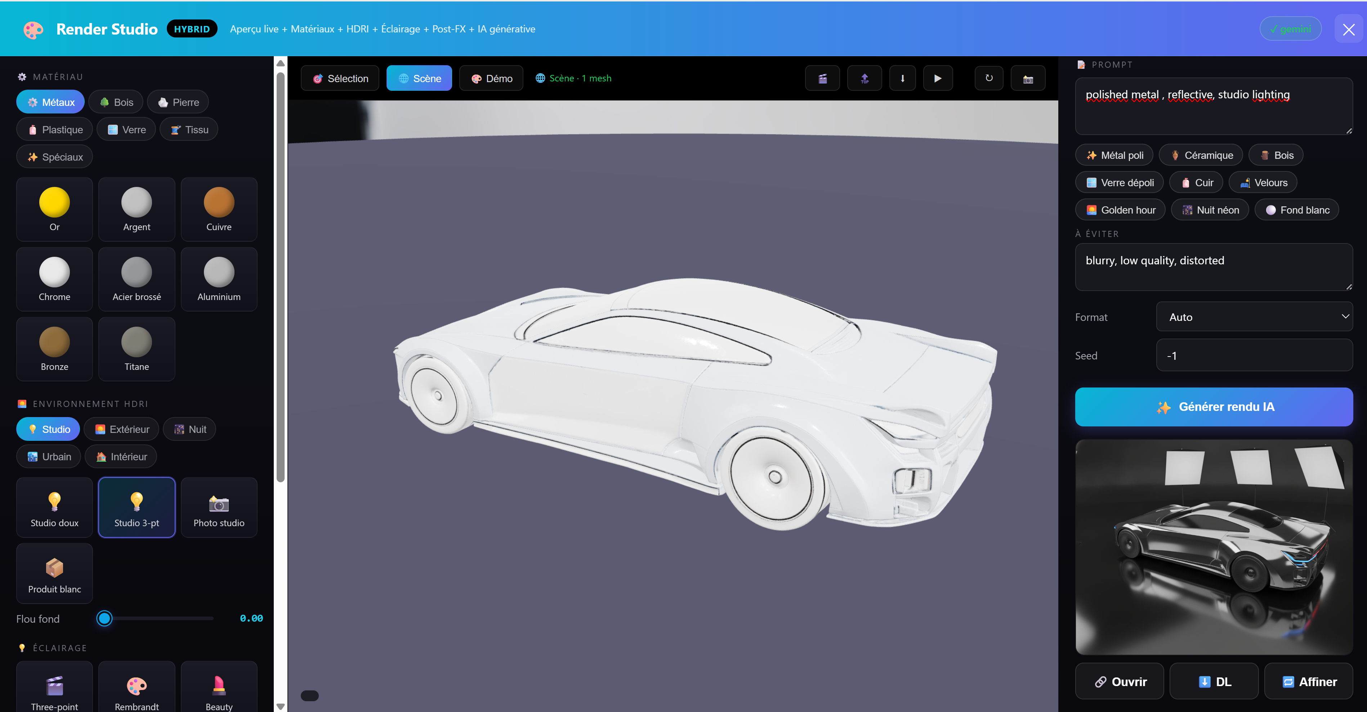The image size is (1367, 712).
Task: Select the Studio HDRI category
Action: coord(48,429)
